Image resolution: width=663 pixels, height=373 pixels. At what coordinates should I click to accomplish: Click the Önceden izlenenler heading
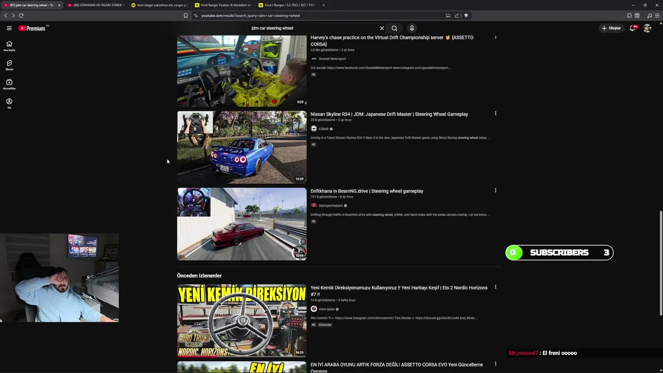199,276
